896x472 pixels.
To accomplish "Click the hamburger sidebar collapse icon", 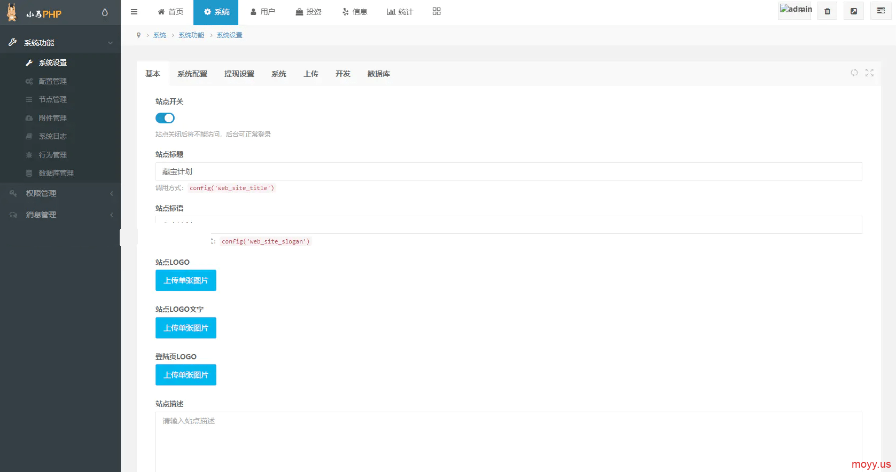I will [x=134, y=12].
